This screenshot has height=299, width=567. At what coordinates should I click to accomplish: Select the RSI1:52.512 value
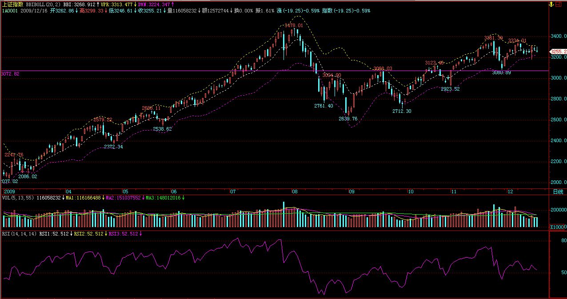coord(54,234)
